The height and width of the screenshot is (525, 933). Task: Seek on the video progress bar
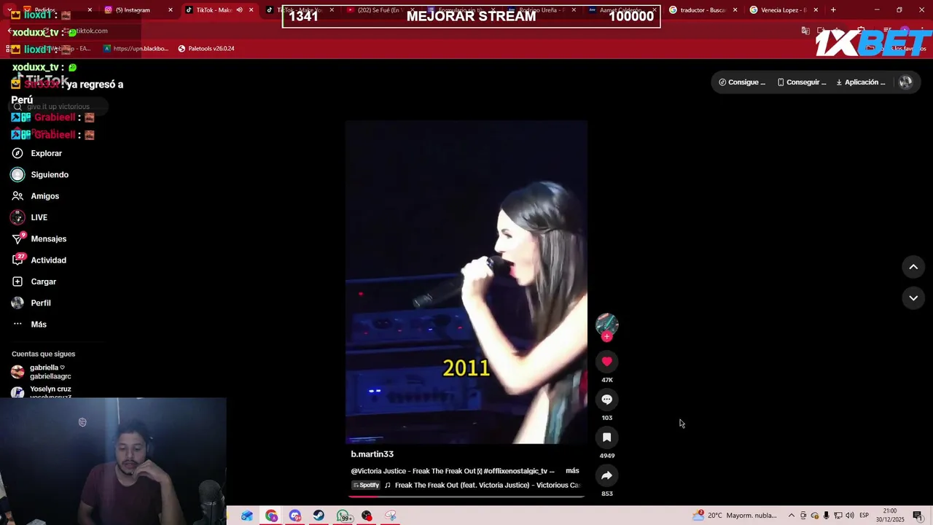pos(466,497)
